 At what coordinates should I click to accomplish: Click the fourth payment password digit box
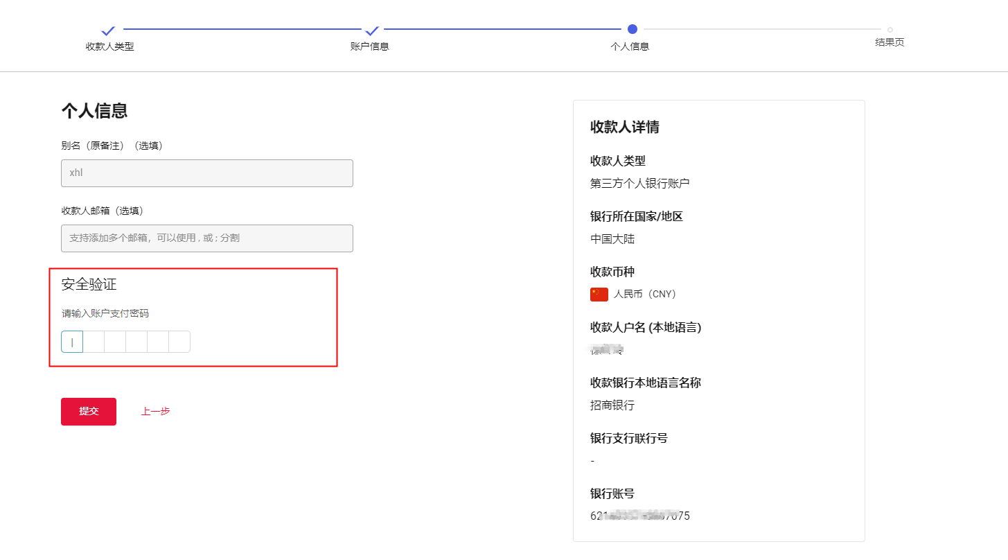pos(136,342)
